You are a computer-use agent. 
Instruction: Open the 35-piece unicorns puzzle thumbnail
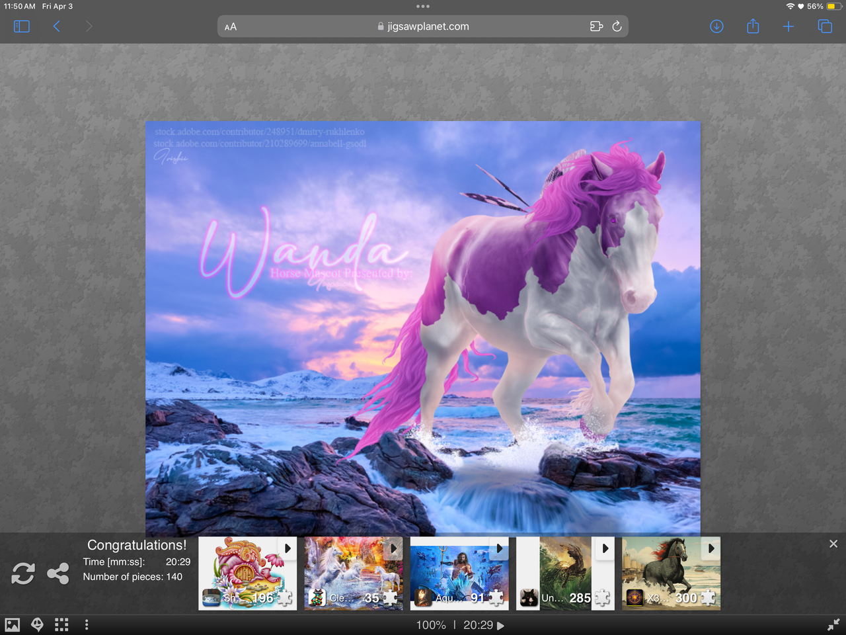[354, 573]
